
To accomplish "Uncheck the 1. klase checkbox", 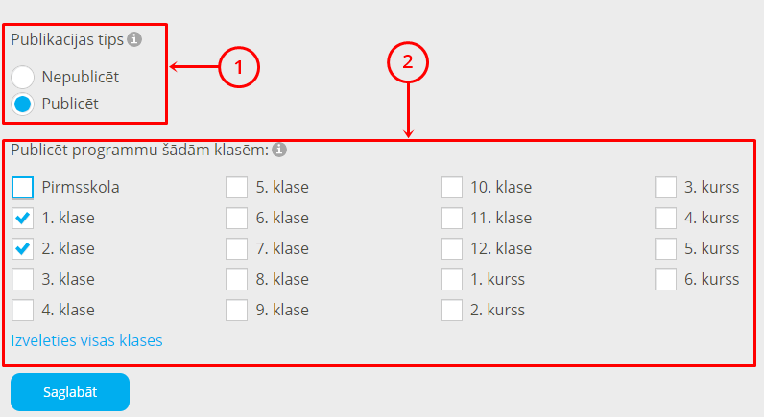I will tap(23, 218).
